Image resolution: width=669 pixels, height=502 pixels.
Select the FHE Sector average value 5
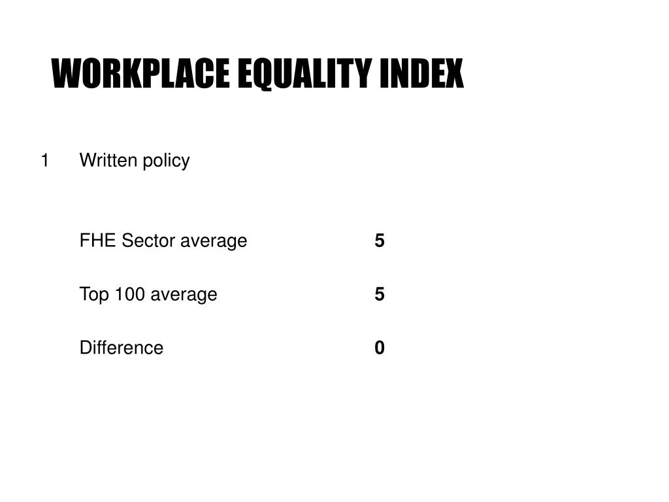pos(380,241)
